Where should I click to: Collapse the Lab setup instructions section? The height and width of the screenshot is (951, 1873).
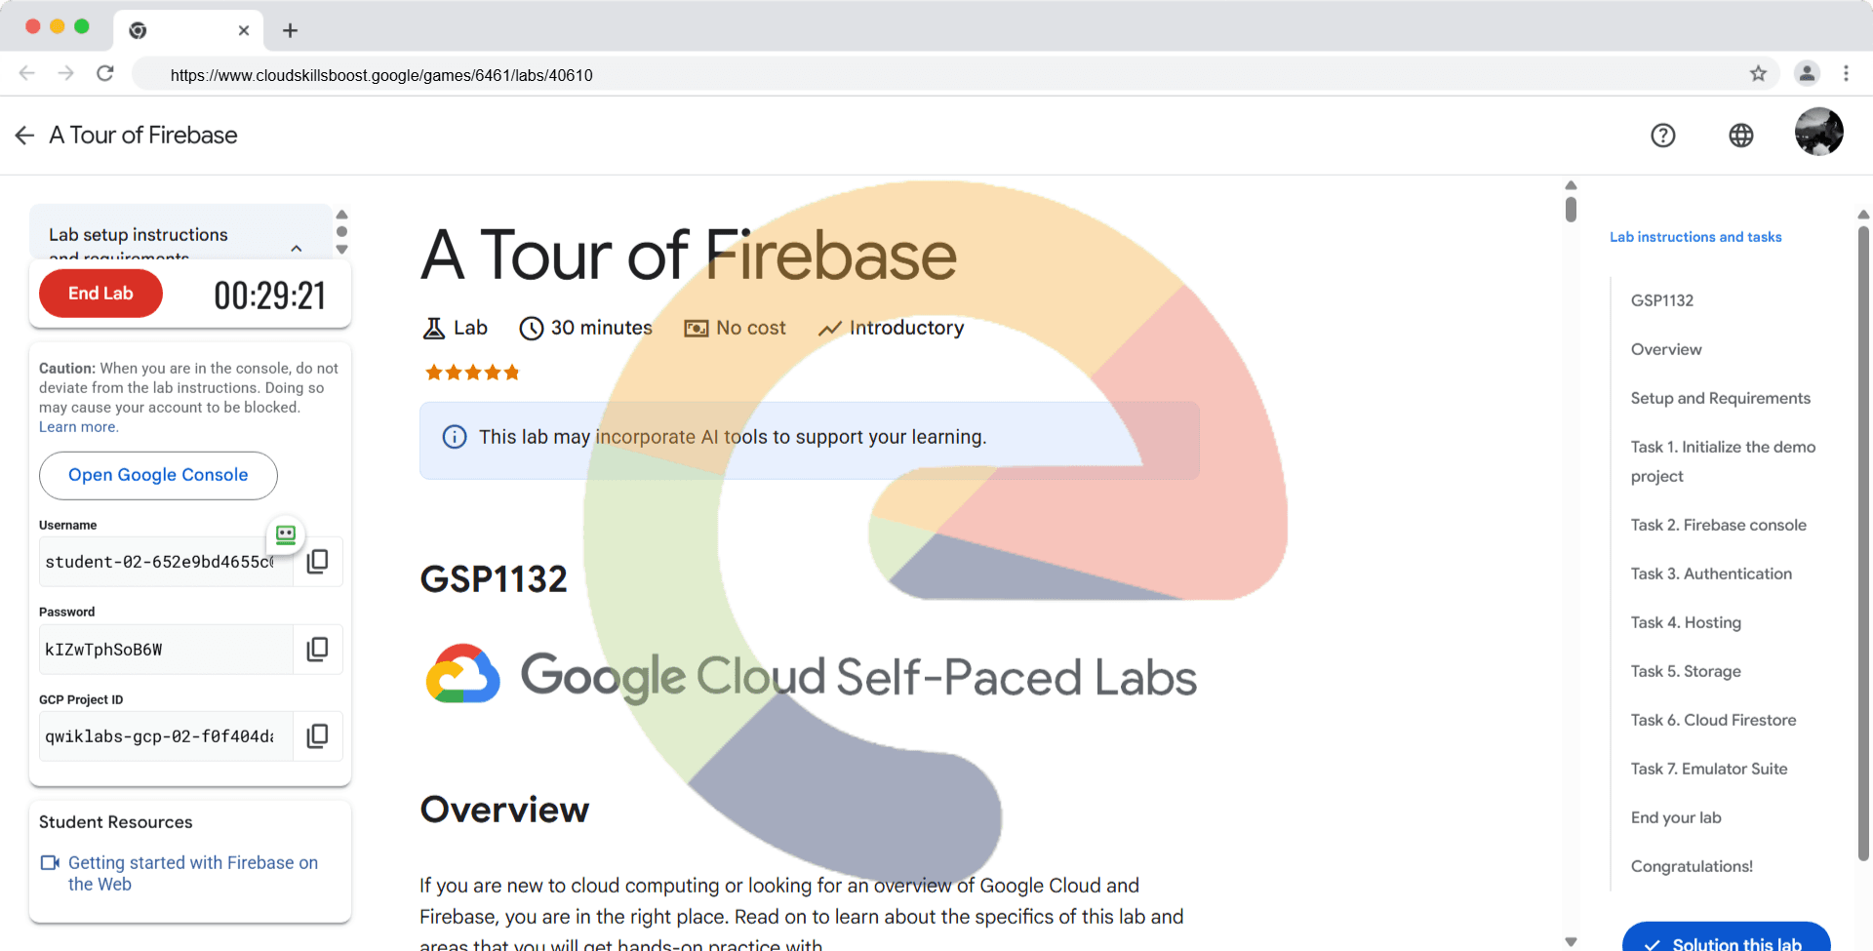point(297,248)
